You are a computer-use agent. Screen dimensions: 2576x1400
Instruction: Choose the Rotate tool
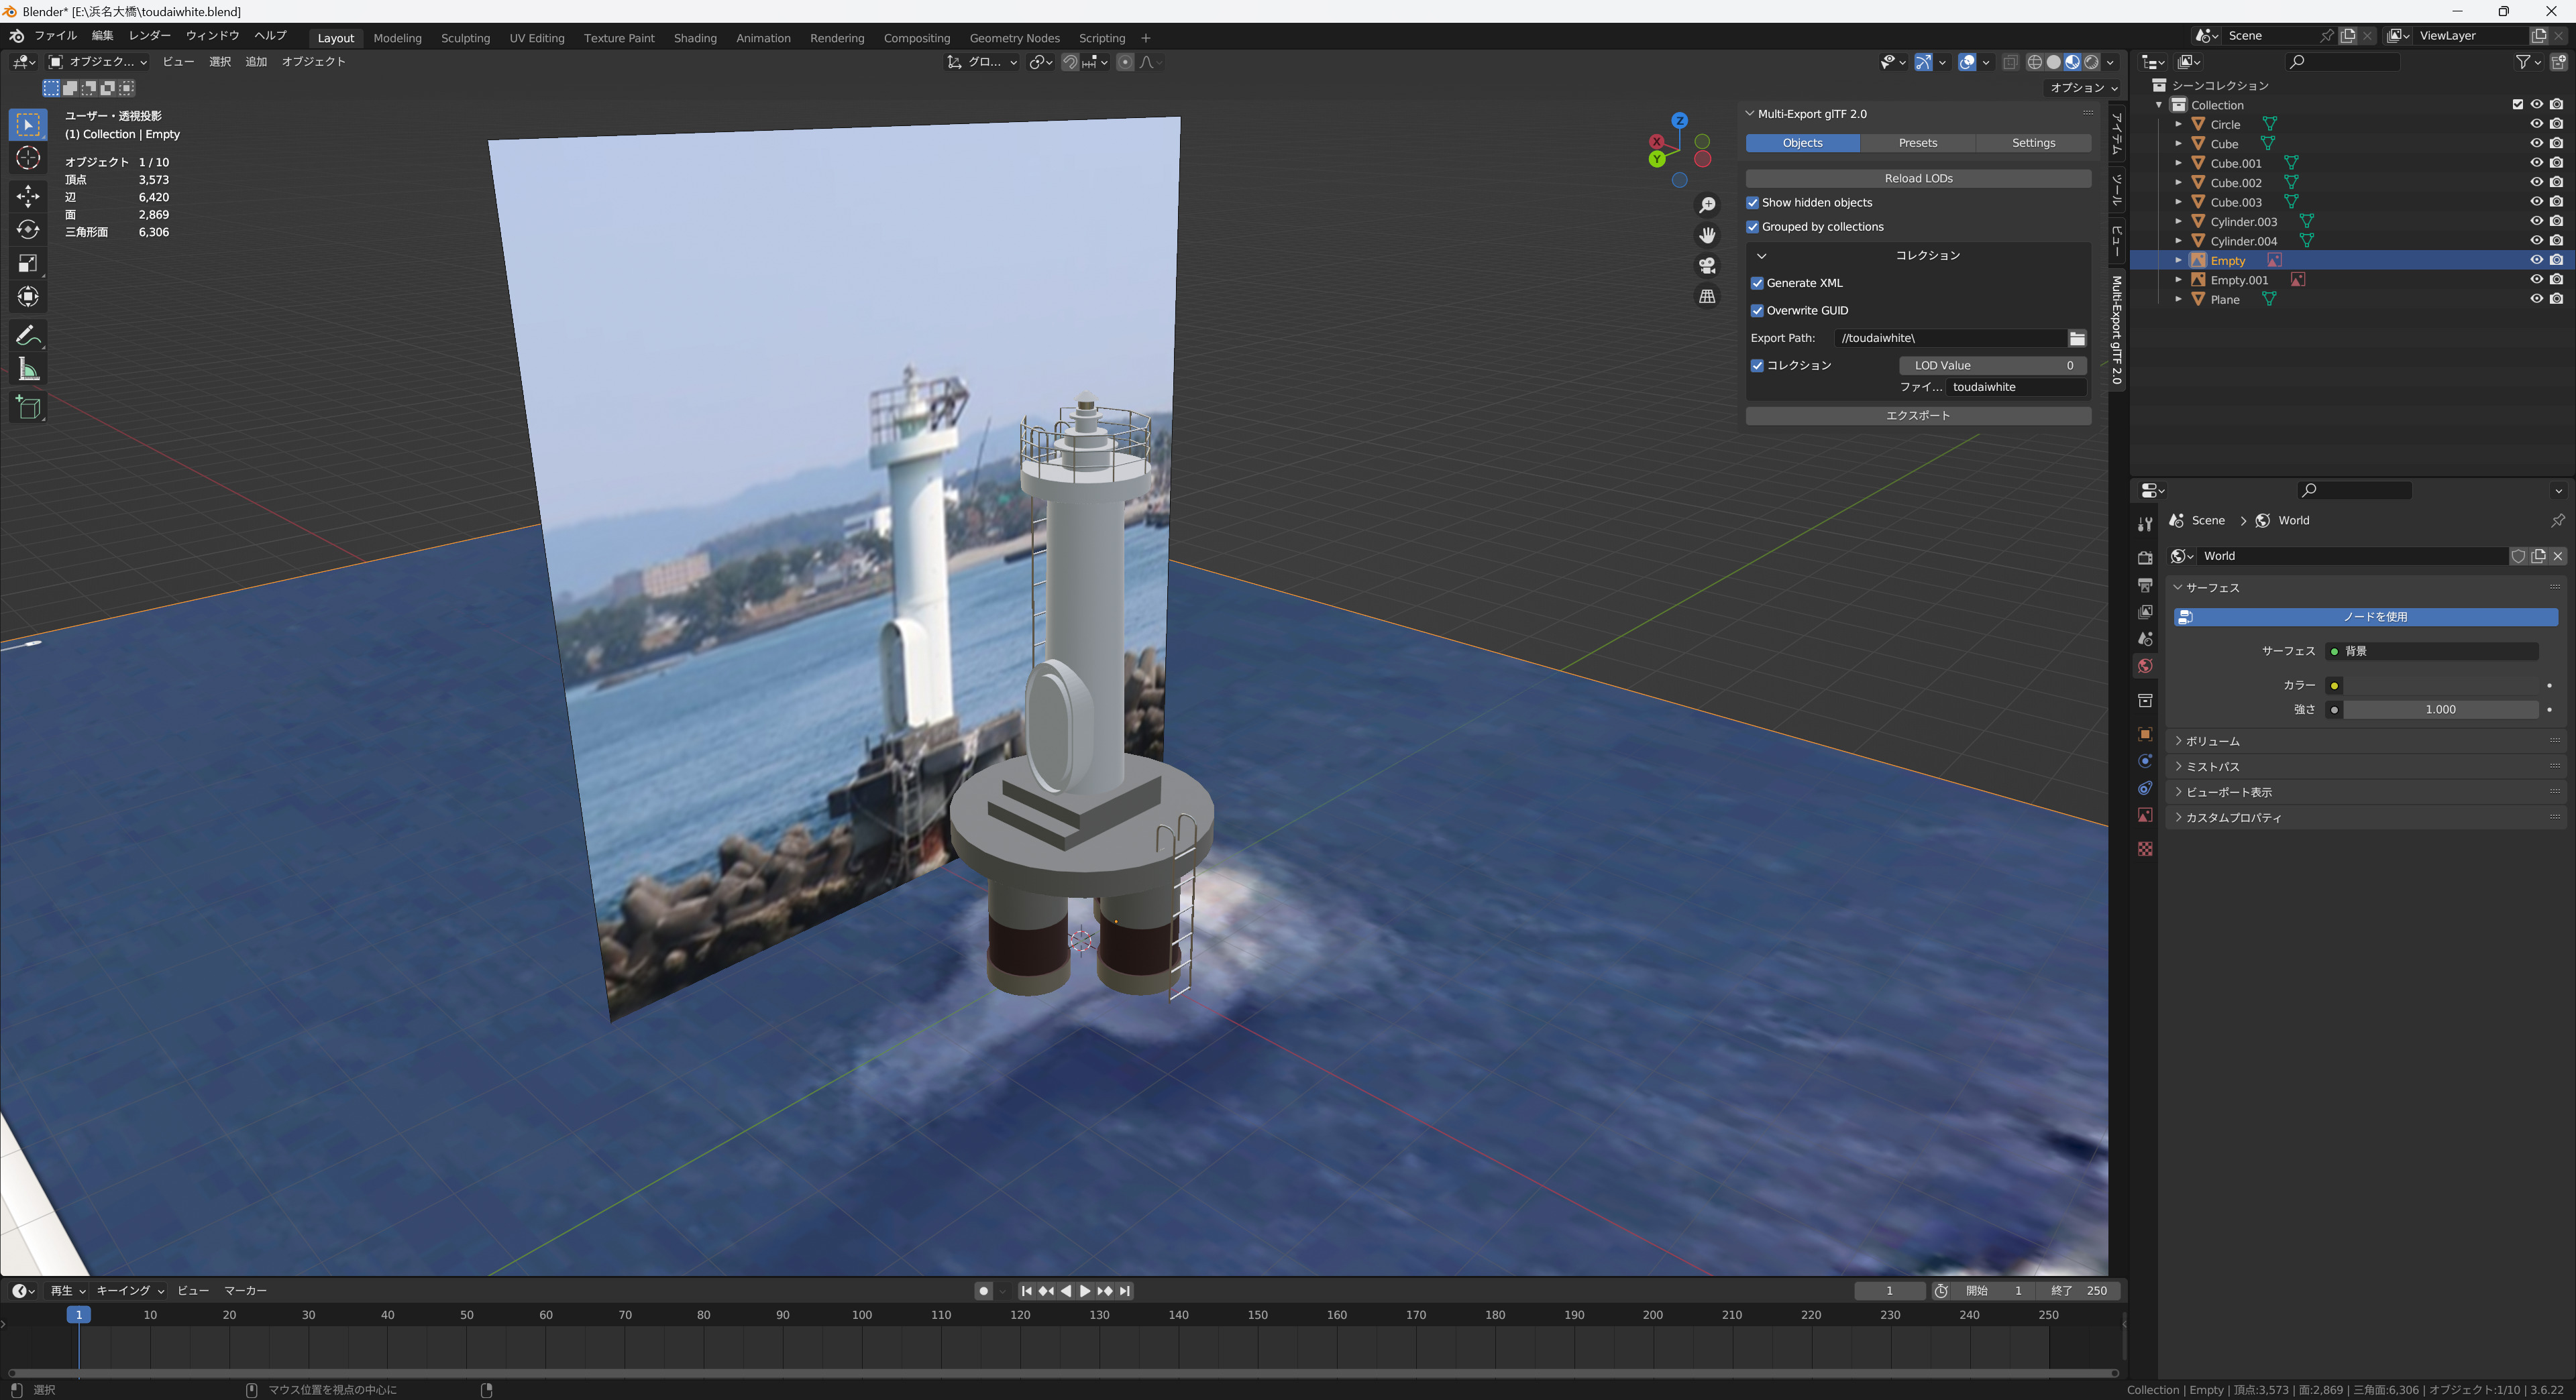[x=28, y=230]
